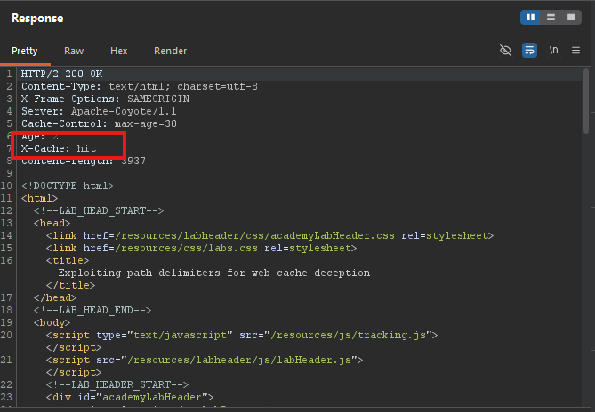The image size is (595, 412).
Task: Toggle show \n non-printable characters
Action: pyautogui.click(x=553, y=50)
